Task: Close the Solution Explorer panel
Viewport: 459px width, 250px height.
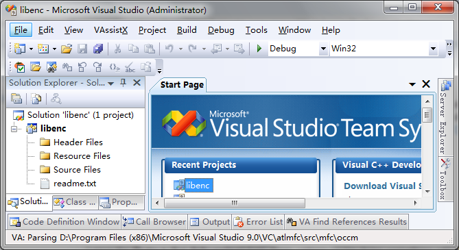Action: coord(137,83)
